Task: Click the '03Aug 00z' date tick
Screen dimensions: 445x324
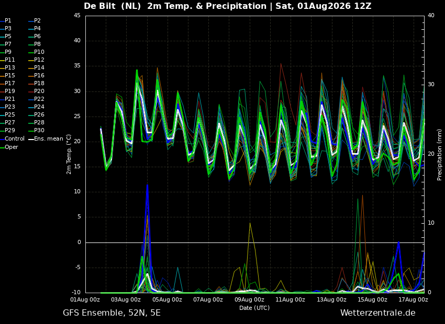Action: (126, 299)
